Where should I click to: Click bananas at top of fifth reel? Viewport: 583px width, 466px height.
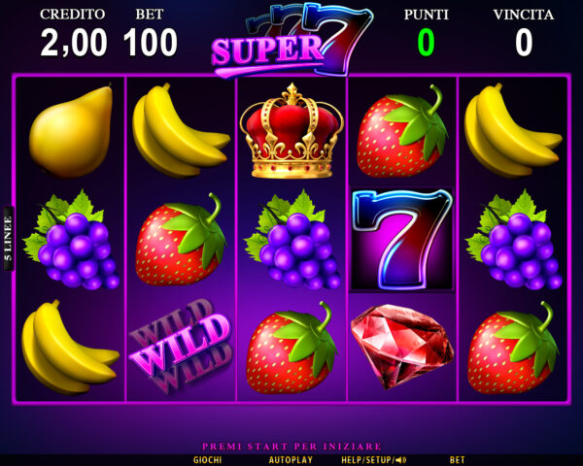pos(513,130)
